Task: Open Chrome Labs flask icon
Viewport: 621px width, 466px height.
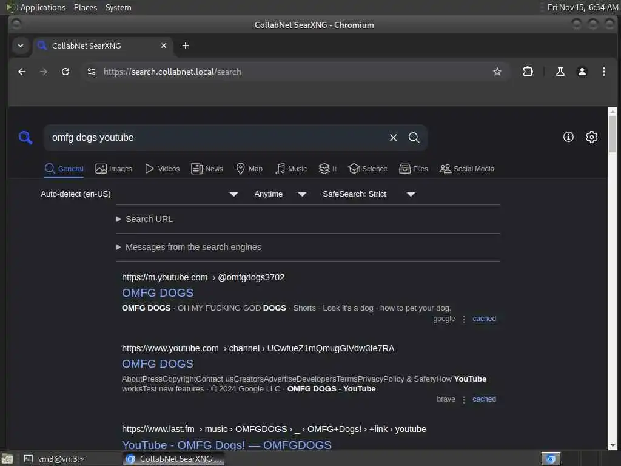Action: [560, 72]
